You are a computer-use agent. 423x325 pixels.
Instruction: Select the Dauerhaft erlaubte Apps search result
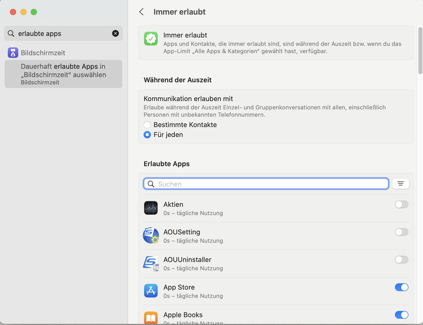tap(63, 74)
